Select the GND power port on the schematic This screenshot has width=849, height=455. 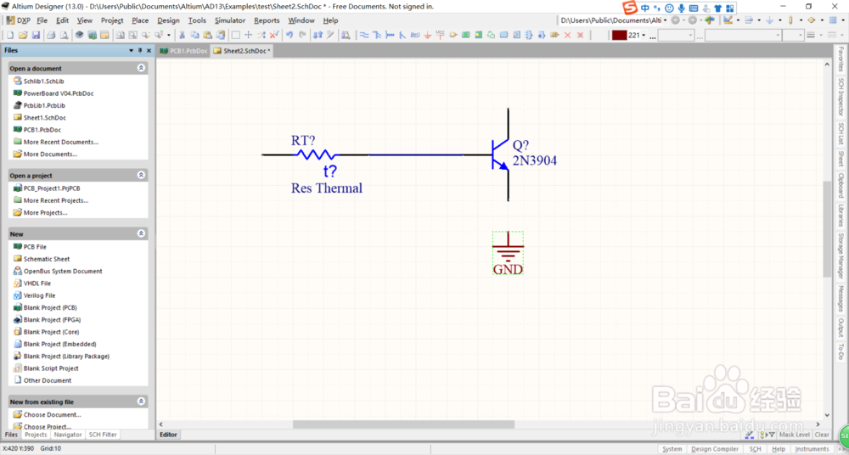(x=508, y=253)
